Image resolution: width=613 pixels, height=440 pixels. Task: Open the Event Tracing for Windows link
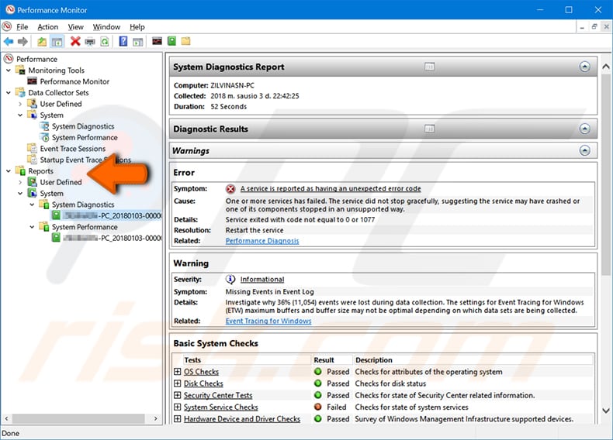268,321
